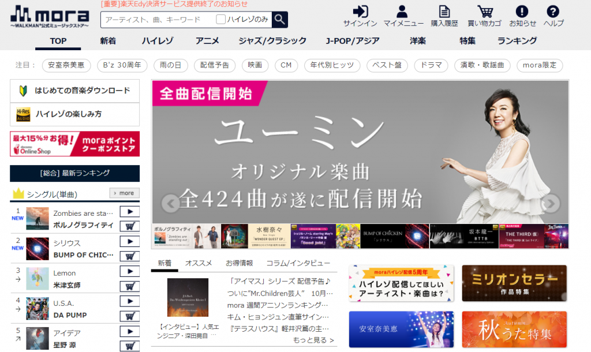Open the moraポイント クーポンストア banner
This screenshot has height=352, width=591.
coord(74,144)
